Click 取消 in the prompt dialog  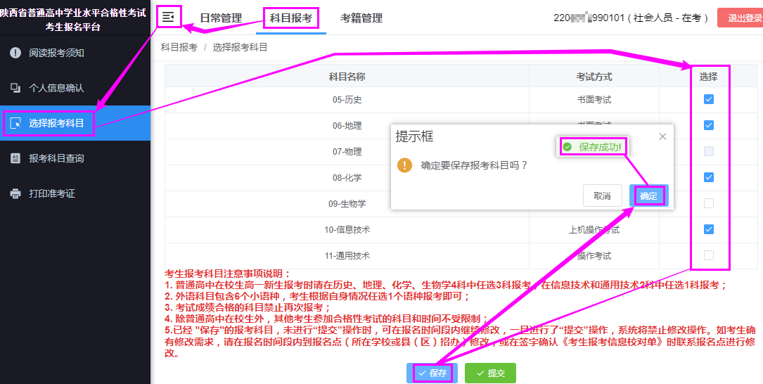coord(602,196)
